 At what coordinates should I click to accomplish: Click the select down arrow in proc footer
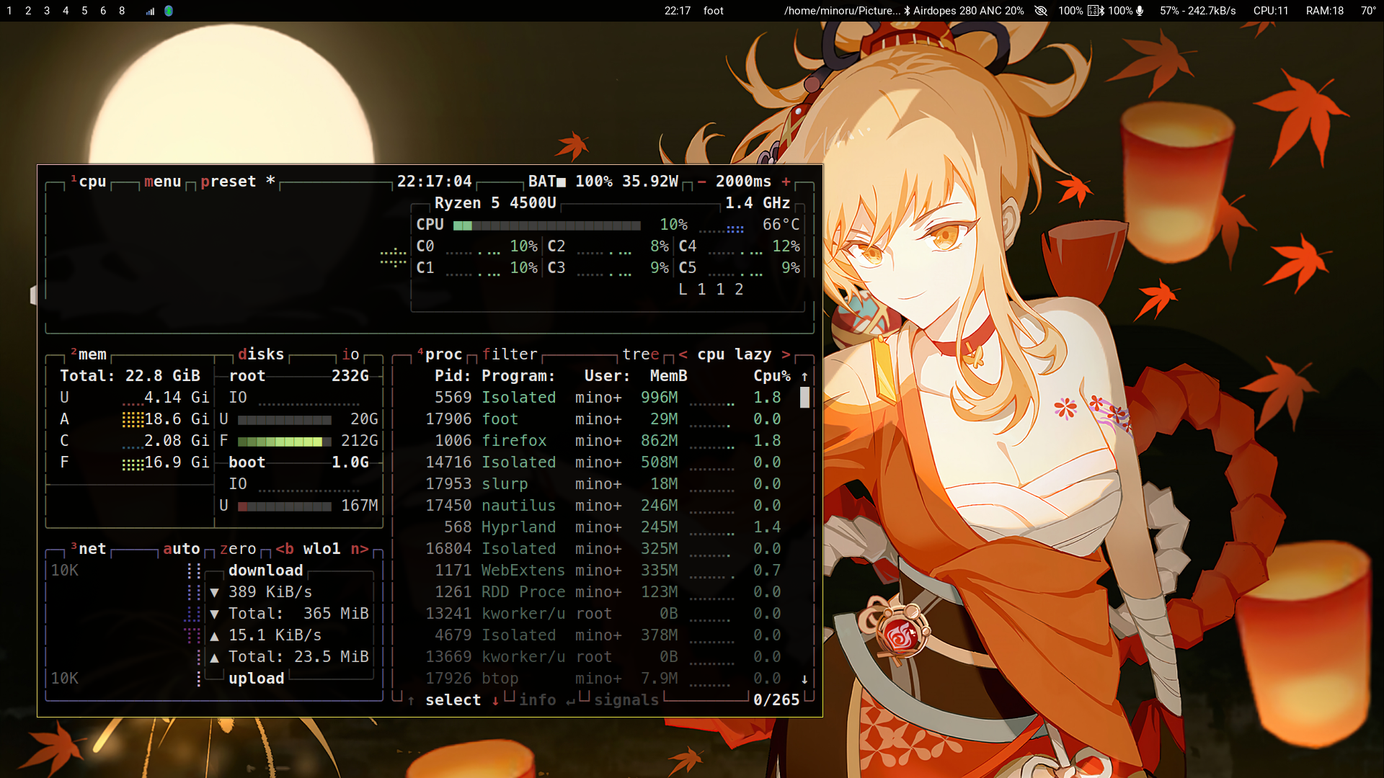[495, 700]
